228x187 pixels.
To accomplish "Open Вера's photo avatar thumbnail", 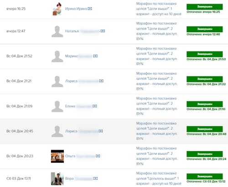I will tap(57, 179).
